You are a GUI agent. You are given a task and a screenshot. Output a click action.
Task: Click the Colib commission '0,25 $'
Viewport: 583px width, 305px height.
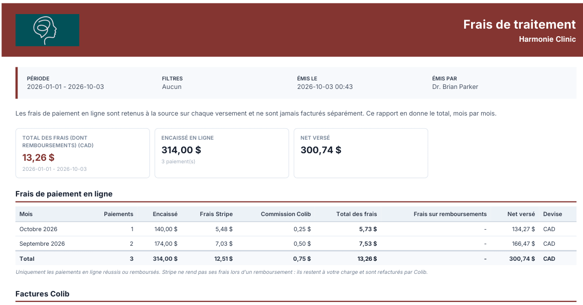[x=302, y=229]
